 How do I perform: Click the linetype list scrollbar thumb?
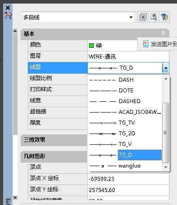(x=165, y=133)
